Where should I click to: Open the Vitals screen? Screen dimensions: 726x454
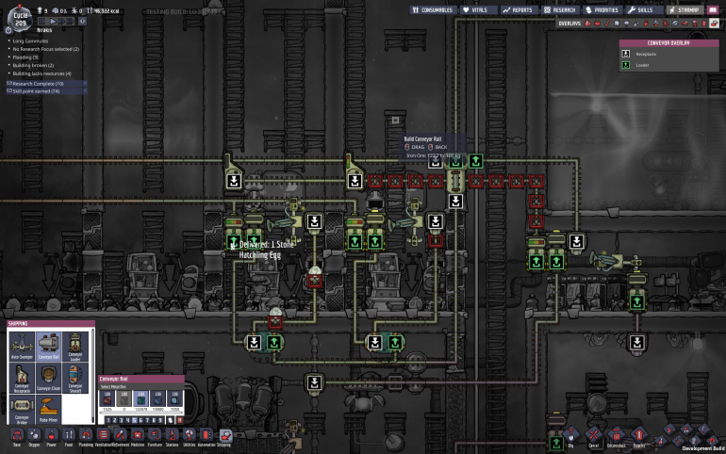[479, 9]
